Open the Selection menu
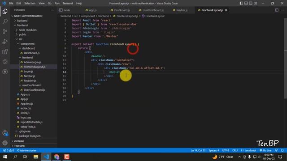The width and height of the screenshot is (287, 161). (30, 3)
